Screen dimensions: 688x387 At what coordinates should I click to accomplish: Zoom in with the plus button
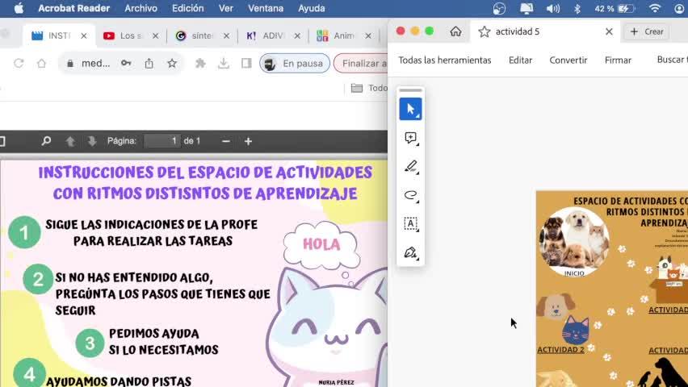[x=248, y=141]
